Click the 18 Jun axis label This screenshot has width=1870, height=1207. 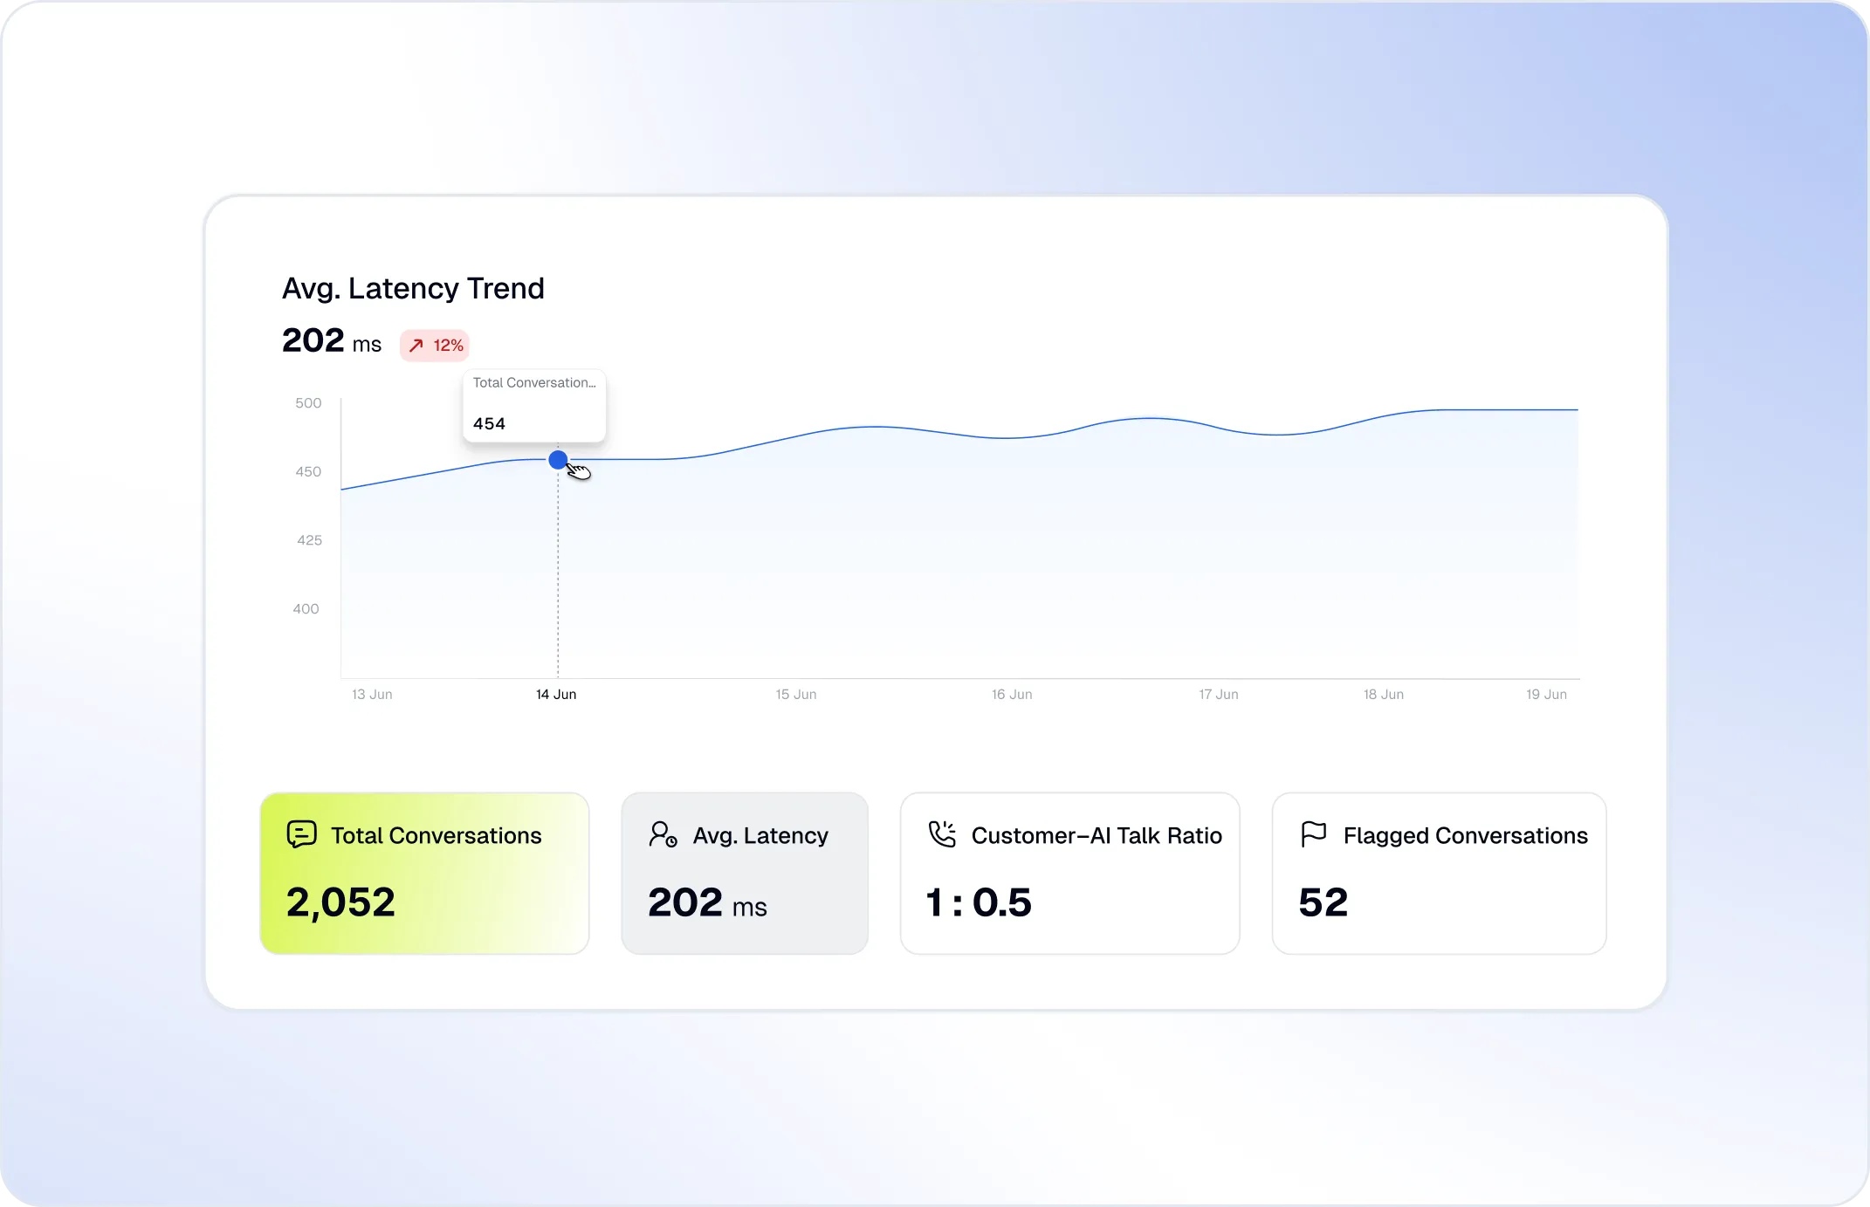(1384, 695)
